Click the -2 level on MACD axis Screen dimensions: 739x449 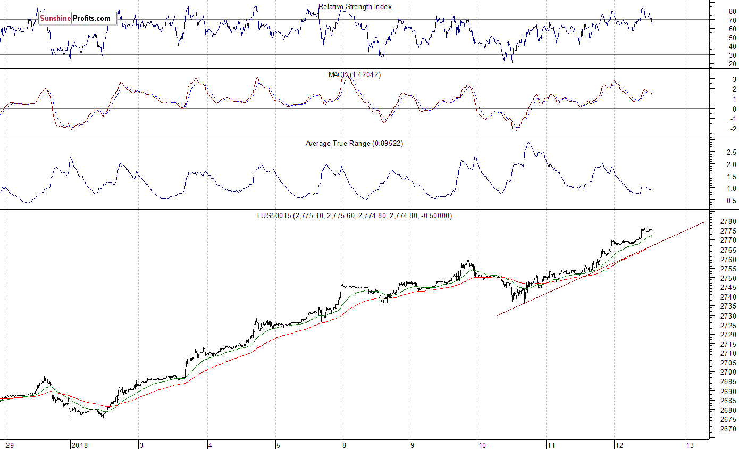(x=733, y=129)
